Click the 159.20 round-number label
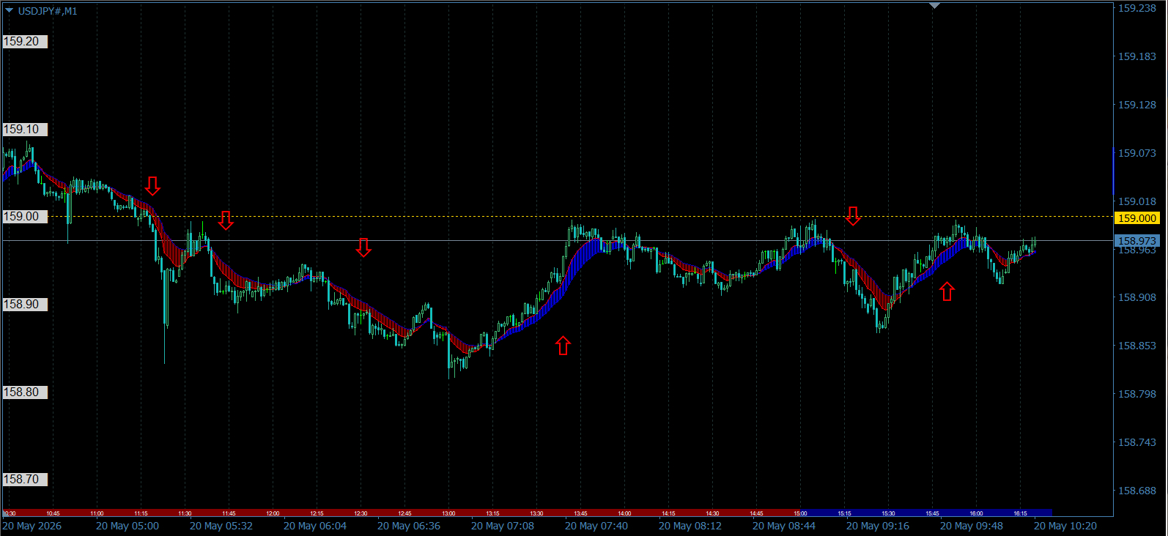 coord(25,42)
